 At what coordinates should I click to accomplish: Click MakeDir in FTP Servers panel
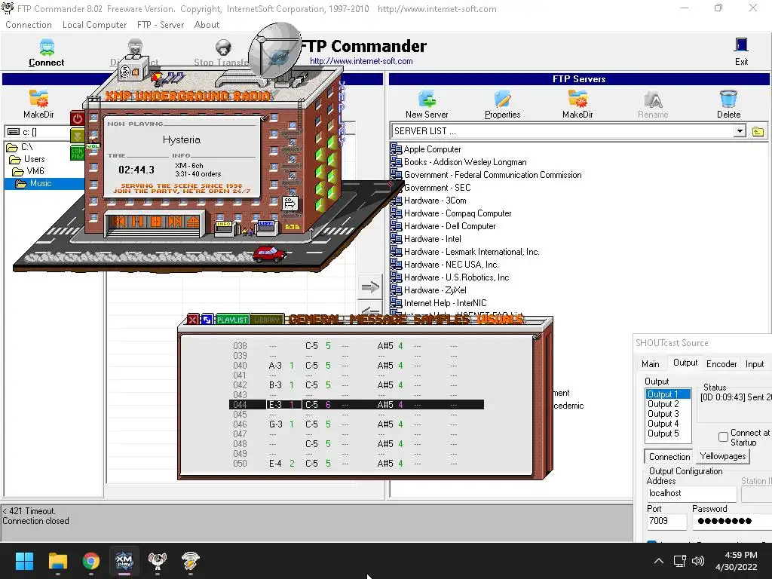pos(577,104)
